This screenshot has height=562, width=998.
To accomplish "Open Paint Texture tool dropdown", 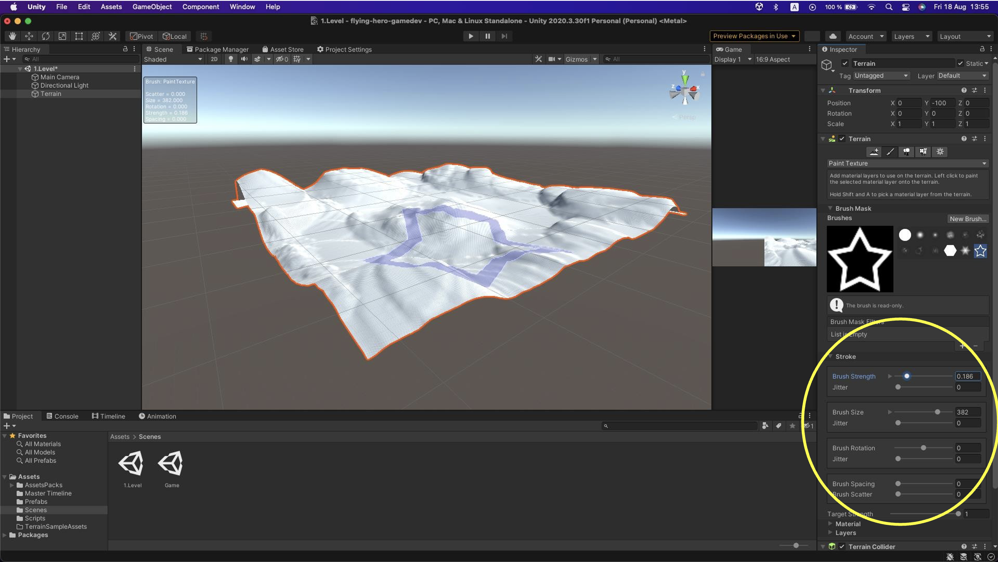I will (x=908, y=163).
